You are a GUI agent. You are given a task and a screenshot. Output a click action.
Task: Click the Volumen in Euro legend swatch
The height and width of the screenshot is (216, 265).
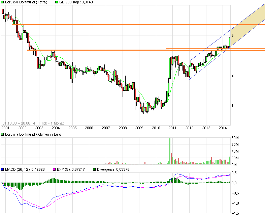coord(2,134)
